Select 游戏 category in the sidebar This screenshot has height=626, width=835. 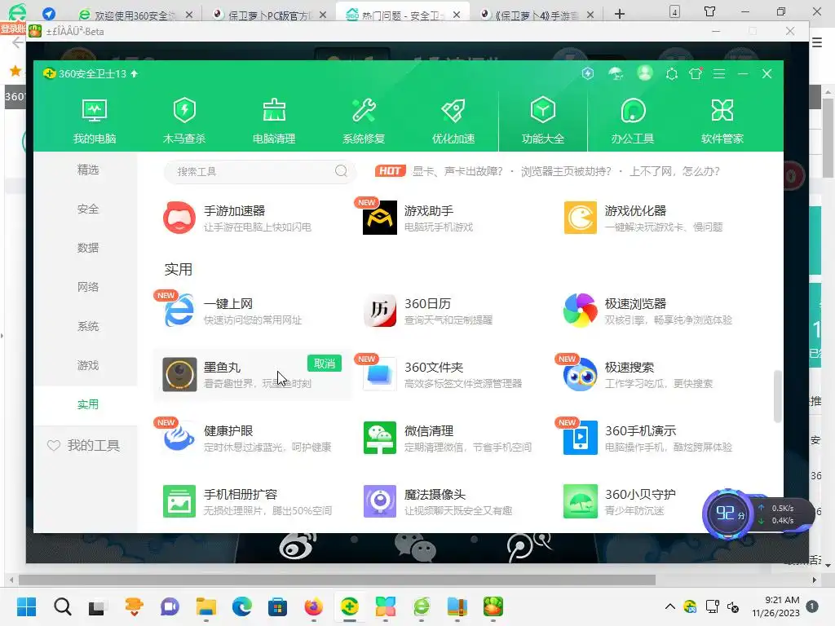pos(87,365)
